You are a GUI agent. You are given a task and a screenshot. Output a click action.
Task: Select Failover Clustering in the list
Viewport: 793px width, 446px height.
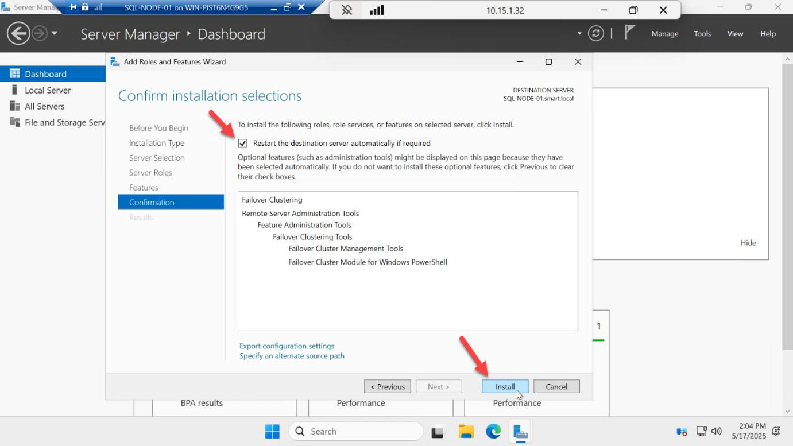272,200
